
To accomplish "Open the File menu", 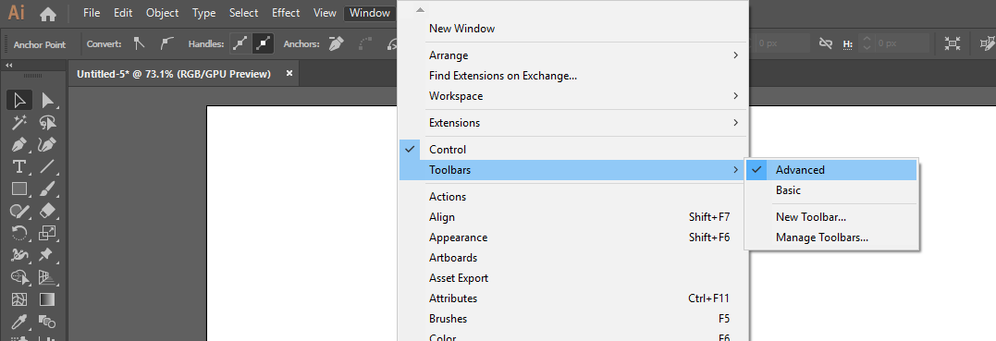I will click(x=92, y=13).
